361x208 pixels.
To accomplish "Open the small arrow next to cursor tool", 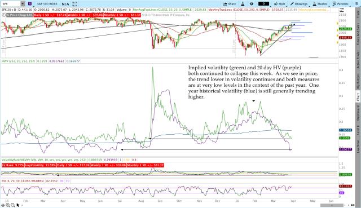I will (x=22, y=205).
